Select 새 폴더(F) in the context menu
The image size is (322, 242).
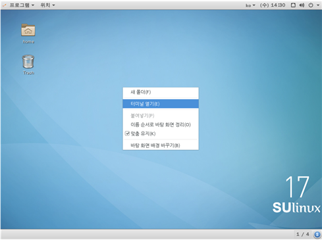161,92
